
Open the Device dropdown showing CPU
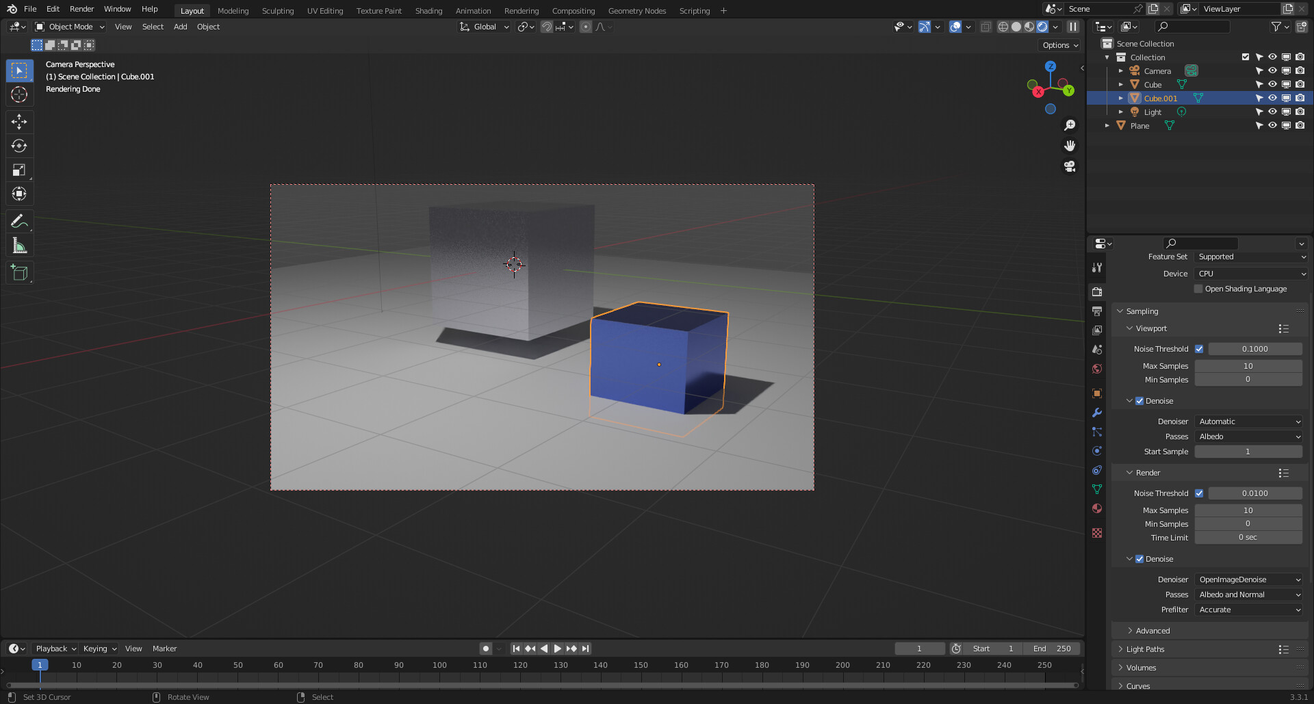[x=1252, y=274]
